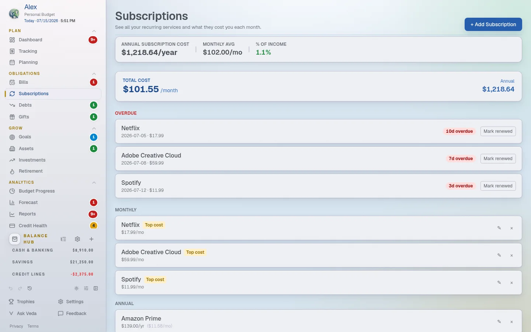Click the Credit Lines balance row
The image size is (531, 332).
(x=53, y=274)
